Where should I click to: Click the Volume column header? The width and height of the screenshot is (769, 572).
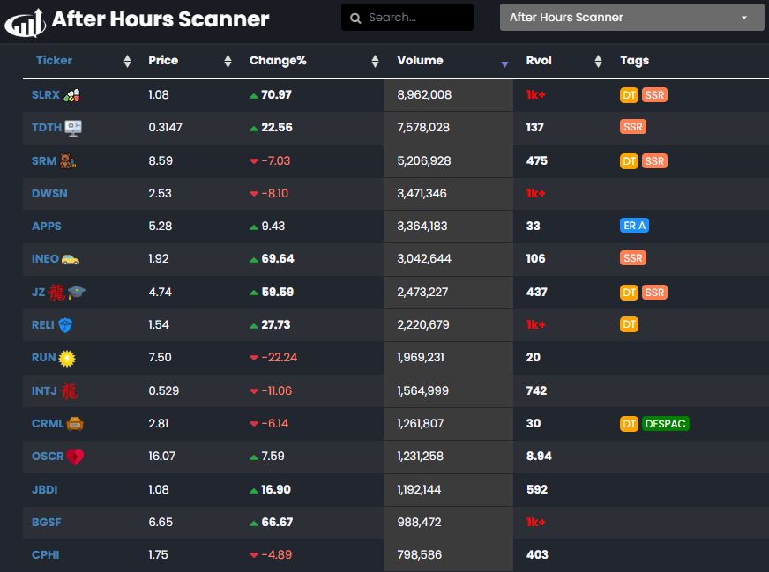click(421, 60)
